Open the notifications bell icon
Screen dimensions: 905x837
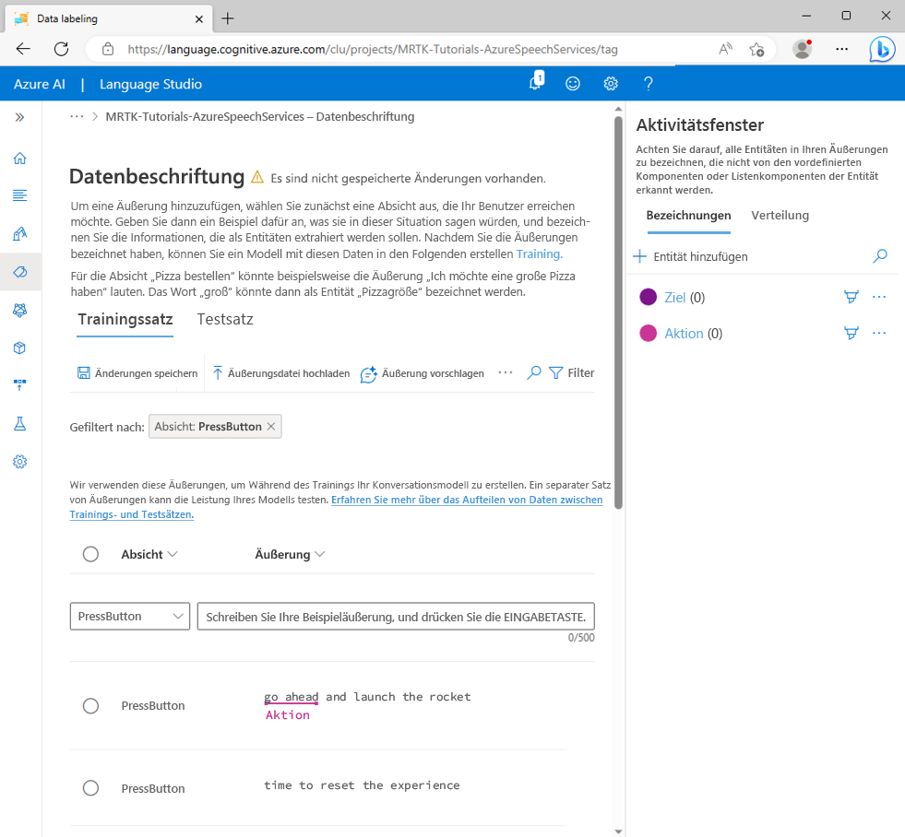point(537,82)
